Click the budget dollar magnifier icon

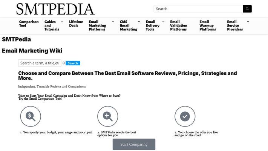tap(31, 116)
